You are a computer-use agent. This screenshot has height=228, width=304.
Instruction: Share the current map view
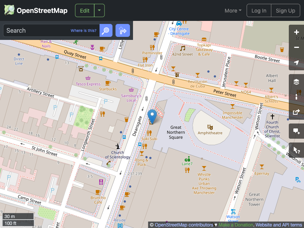click(x=296, y=112)
